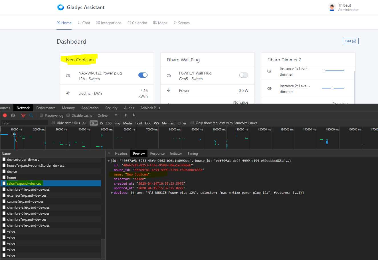The image size is (378, 260).
Task: Export HAR with the up-arrow icon
Action: click(x=126, y=115)
